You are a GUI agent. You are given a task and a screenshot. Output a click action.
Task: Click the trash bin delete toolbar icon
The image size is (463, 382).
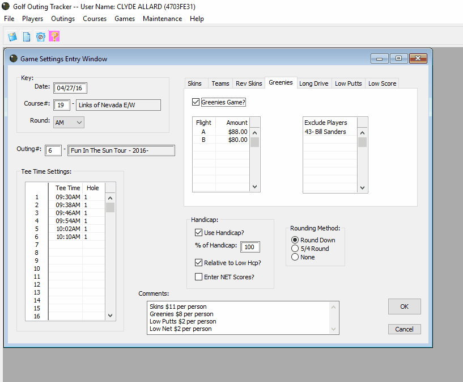pyautogui.click(x=40, y=36)
